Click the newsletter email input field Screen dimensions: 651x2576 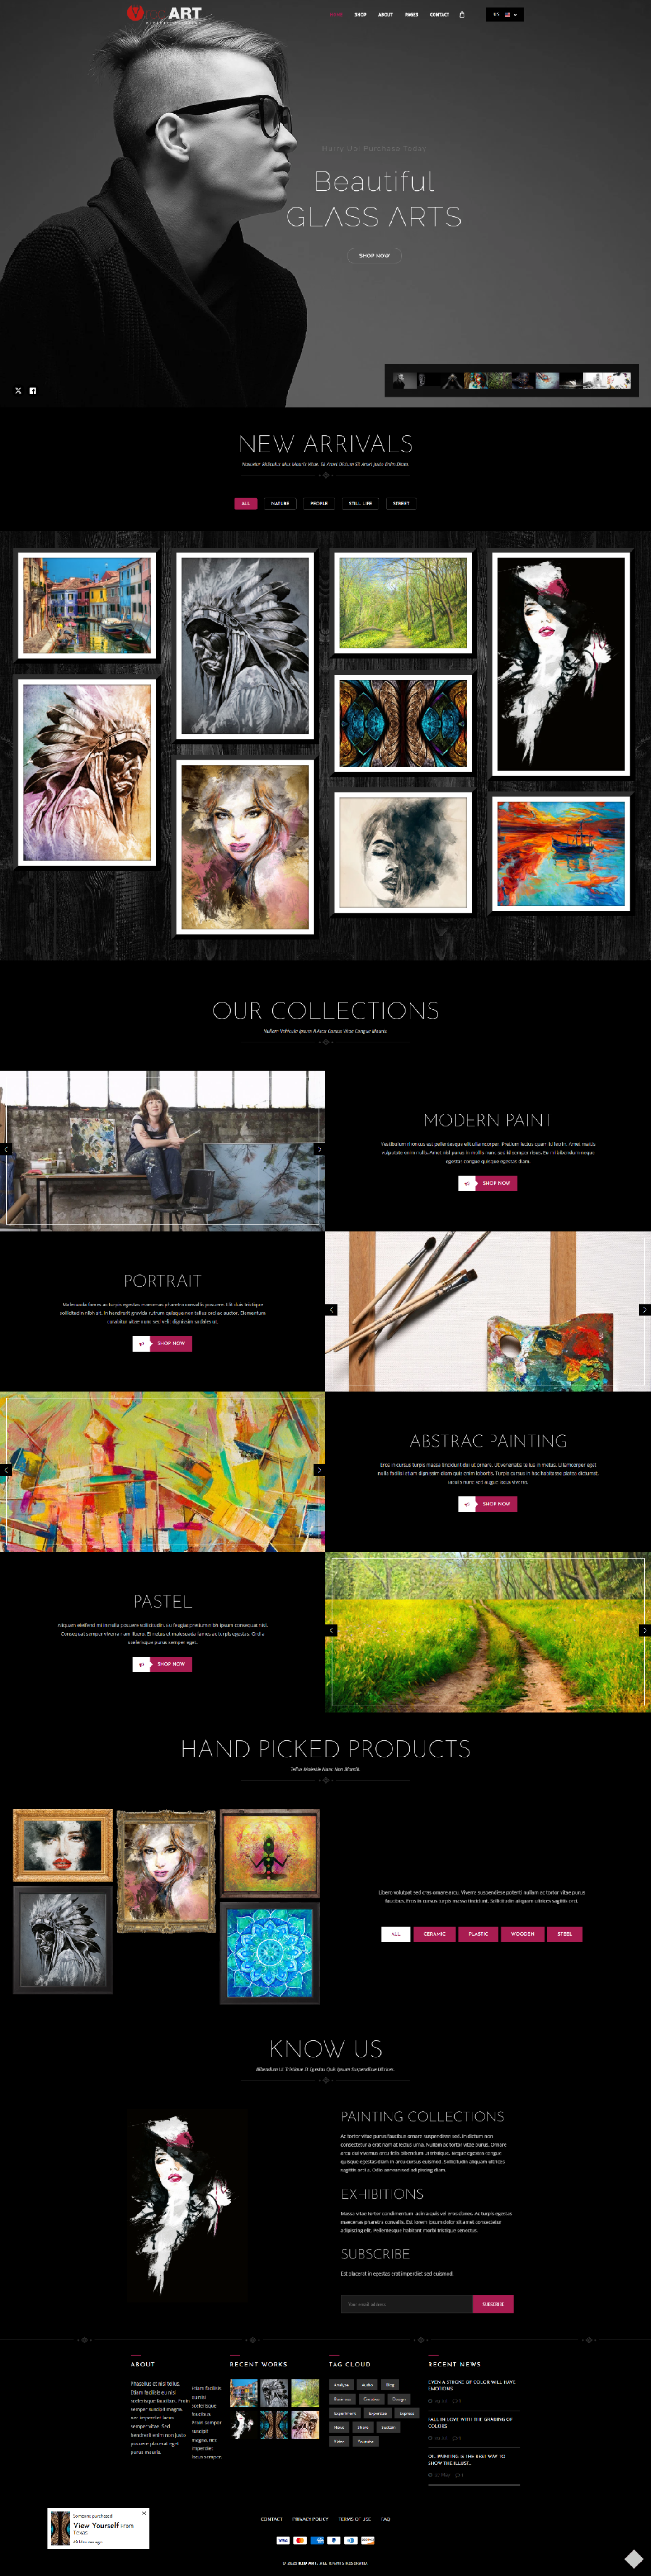tap(406, 2304)
